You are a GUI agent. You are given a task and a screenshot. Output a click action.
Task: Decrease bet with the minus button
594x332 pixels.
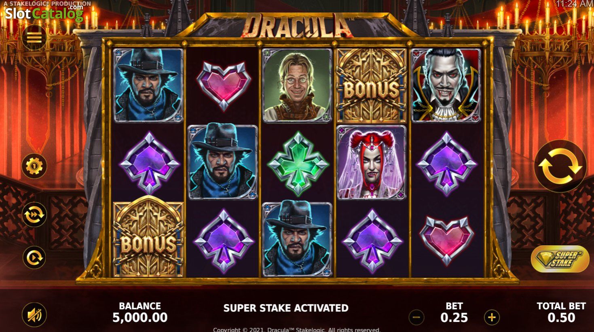click(416, 317)
